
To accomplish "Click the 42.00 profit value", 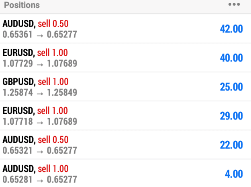I will 231,29.
